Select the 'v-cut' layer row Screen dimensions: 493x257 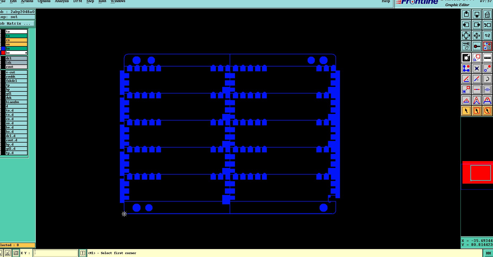16,72
